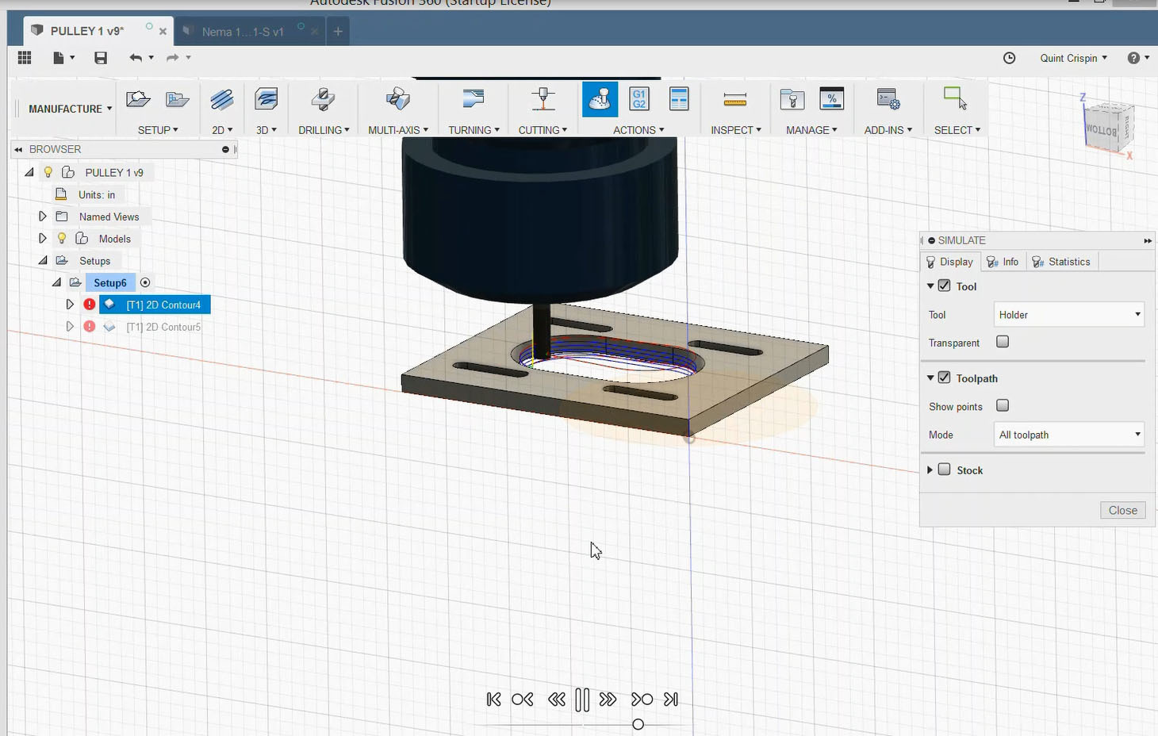Click the New Setup folder icon

[x=138, y=100]
